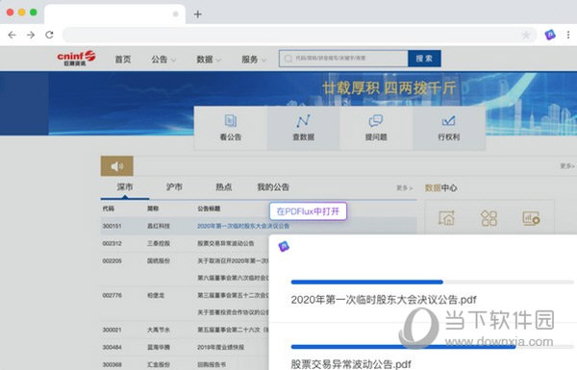
Task: Click 代码 column header
Action: [x=108, y=209]
